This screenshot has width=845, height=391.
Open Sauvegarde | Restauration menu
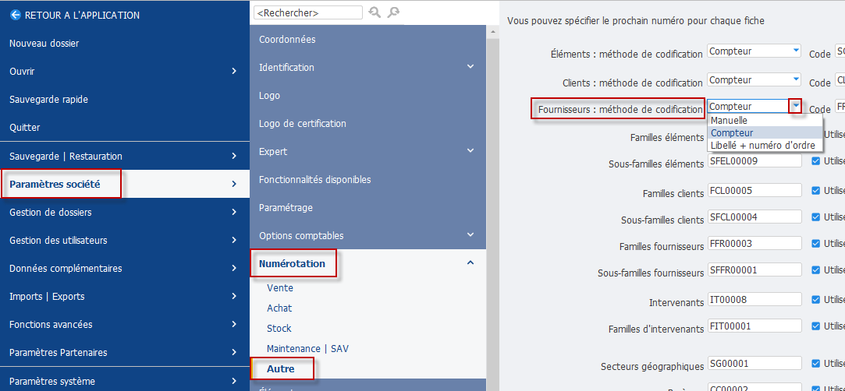point(125,156)
